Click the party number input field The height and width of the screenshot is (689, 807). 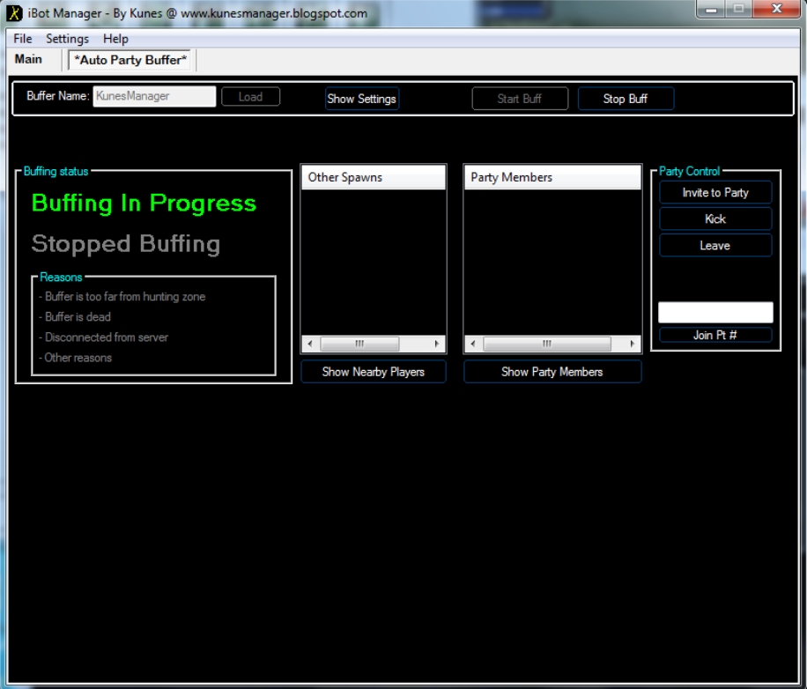[714, 312]
